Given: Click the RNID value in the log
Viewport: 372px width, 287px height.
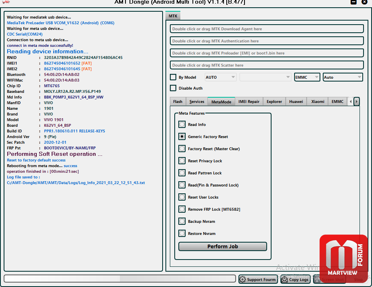Looking at the screenshot, I should 83,57.
